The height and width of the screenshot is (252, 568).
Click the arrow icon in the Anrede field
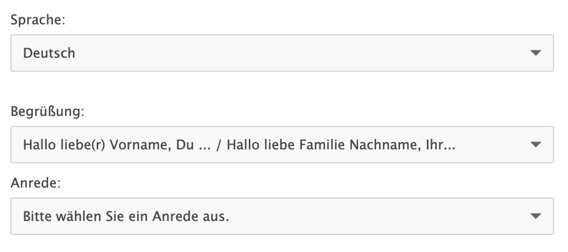pos(535,216)
